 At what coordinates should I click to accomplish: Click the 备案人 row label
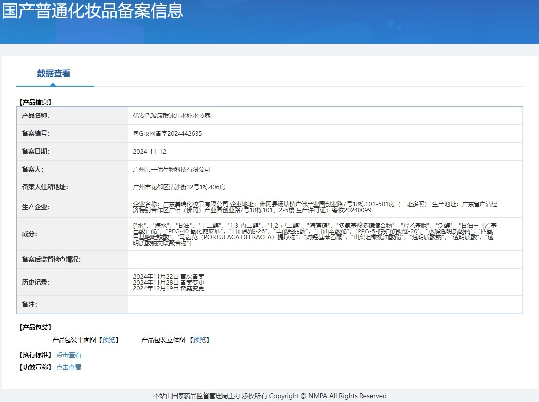pos(33,170)
